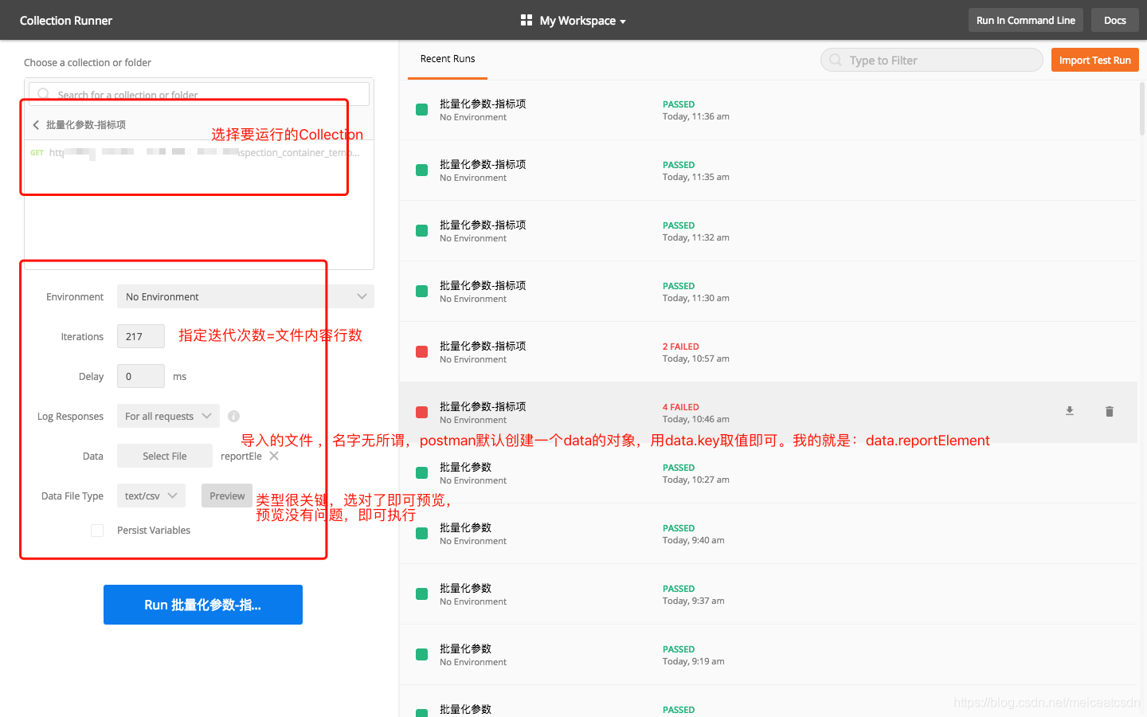Click the magnifier in the collection search box
The image size is (1147, 717).
[x=44, y=94]
